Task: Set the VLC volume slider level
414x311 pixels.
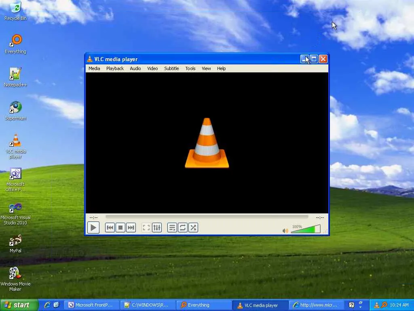Action: [306, 229]
